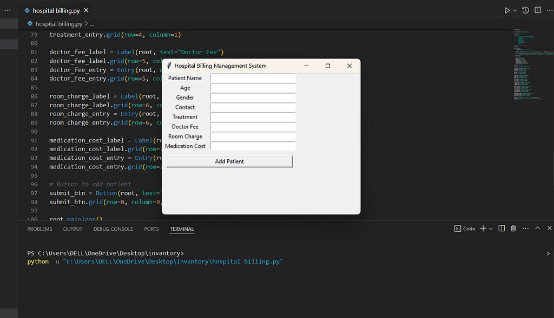Click the OUTPUT panel label
This screenshot has width=554, height=318.
click(72, 229)
